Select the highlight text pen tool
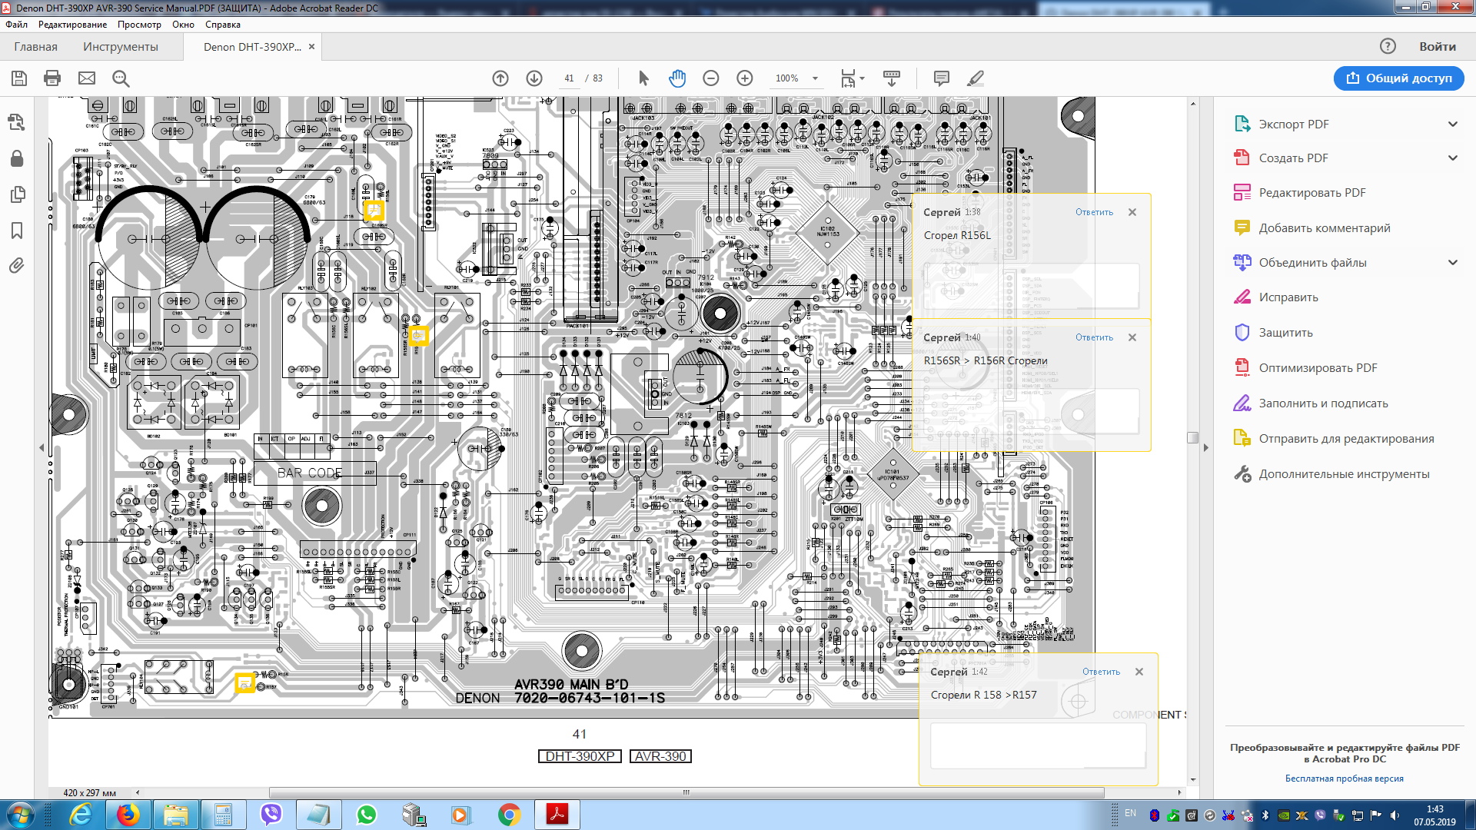The width and height of the screenshot is (1476, 830). point(976,78)
